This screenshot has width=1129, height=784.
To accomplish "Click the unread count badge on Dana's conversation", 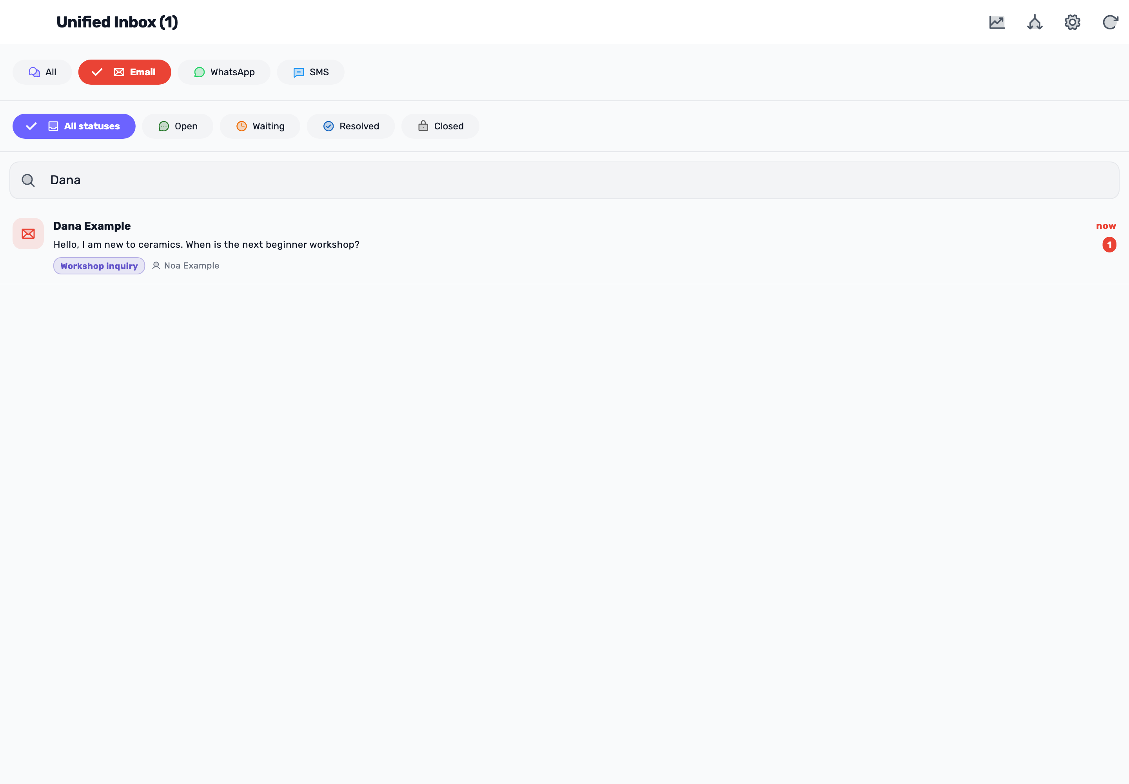I will coord(1109,245).
